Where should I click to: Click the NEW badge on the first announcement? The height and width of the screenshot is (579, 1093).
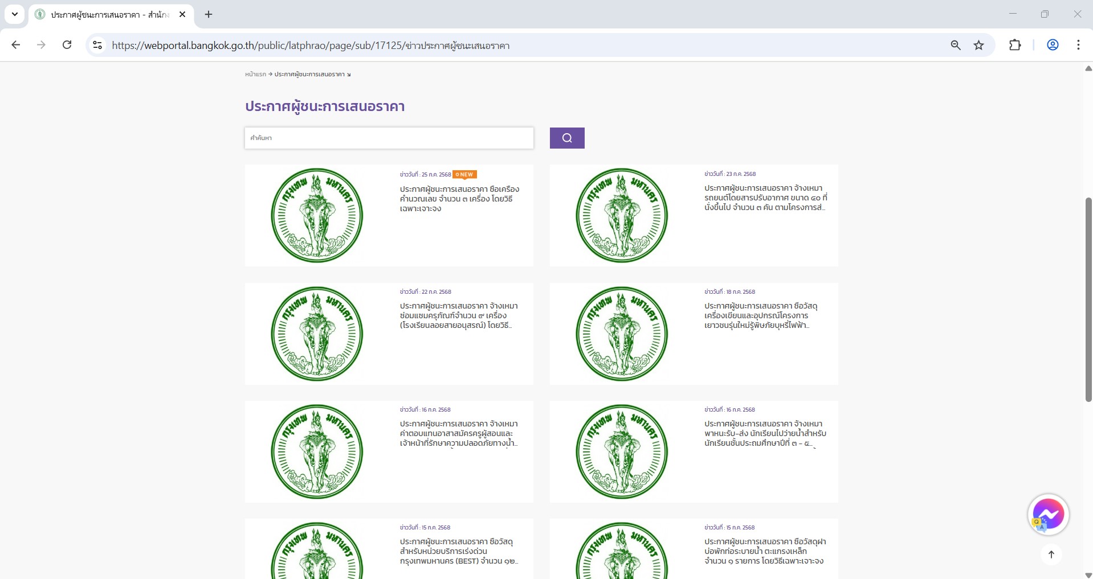464,174
